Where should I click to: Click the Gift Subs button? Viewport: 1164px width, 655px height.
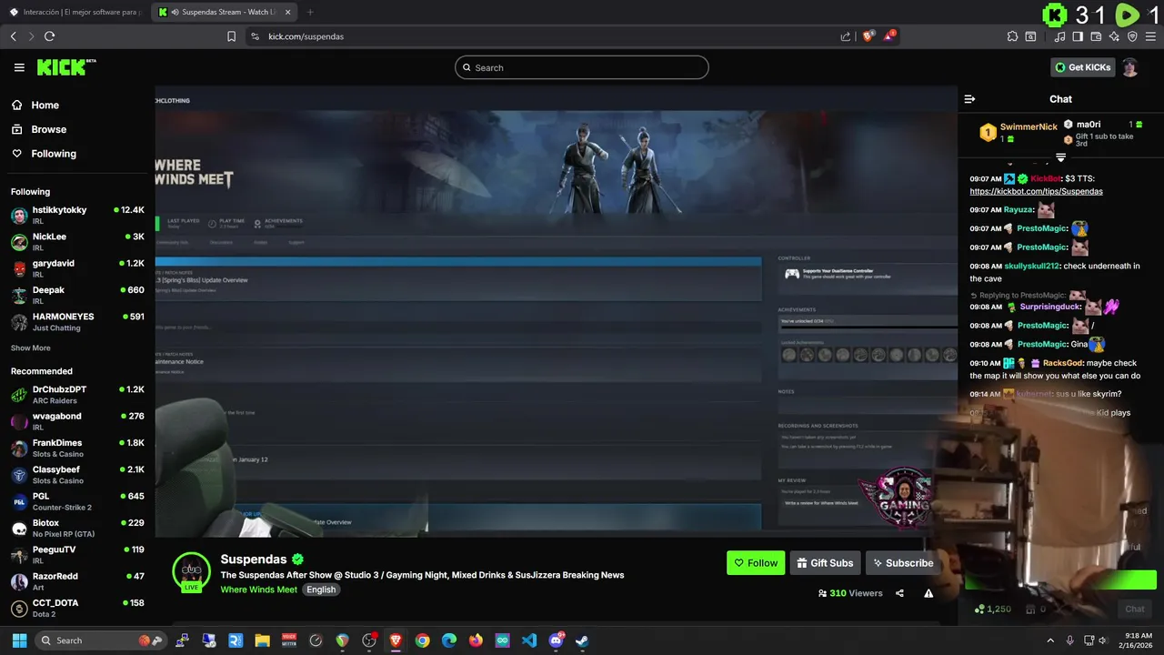(x=825, y=563)
